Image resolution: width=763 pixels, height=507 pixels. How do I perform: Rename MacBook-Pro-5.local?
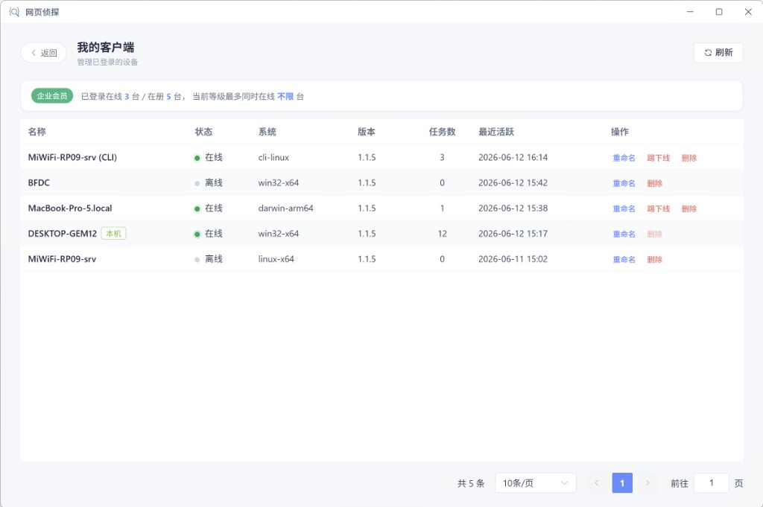point(624,208)
